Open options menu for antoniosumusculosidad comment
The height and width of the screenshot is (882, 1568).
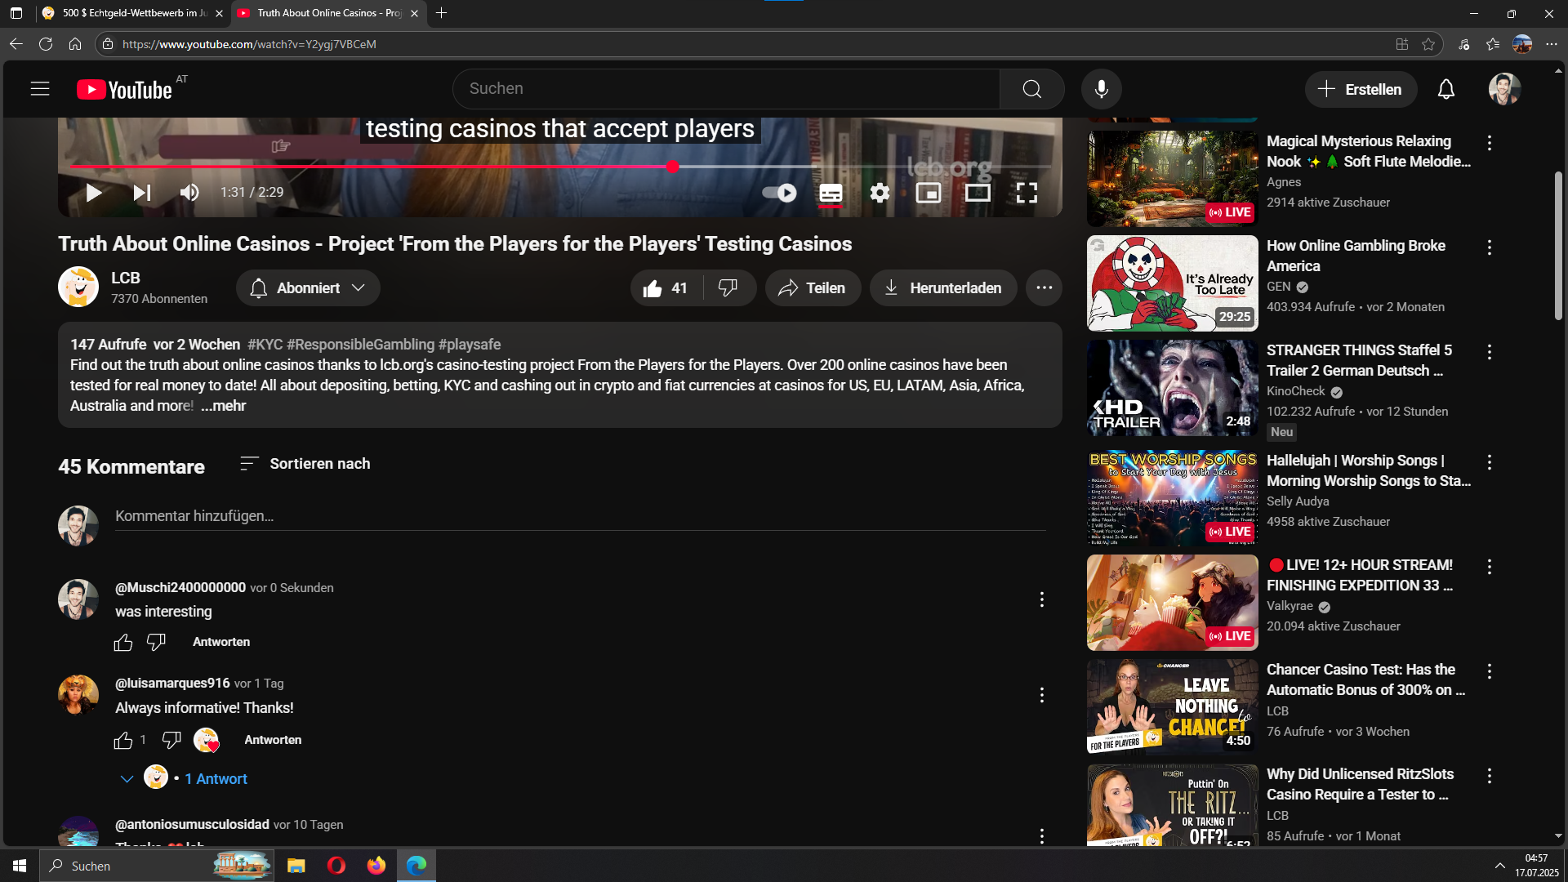coord(1041,835)
